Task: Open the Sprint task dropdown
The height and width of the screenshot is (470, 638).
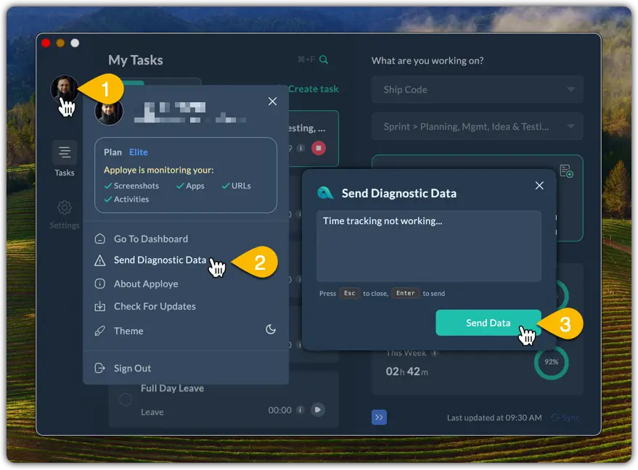Action: tap(568, 126)
